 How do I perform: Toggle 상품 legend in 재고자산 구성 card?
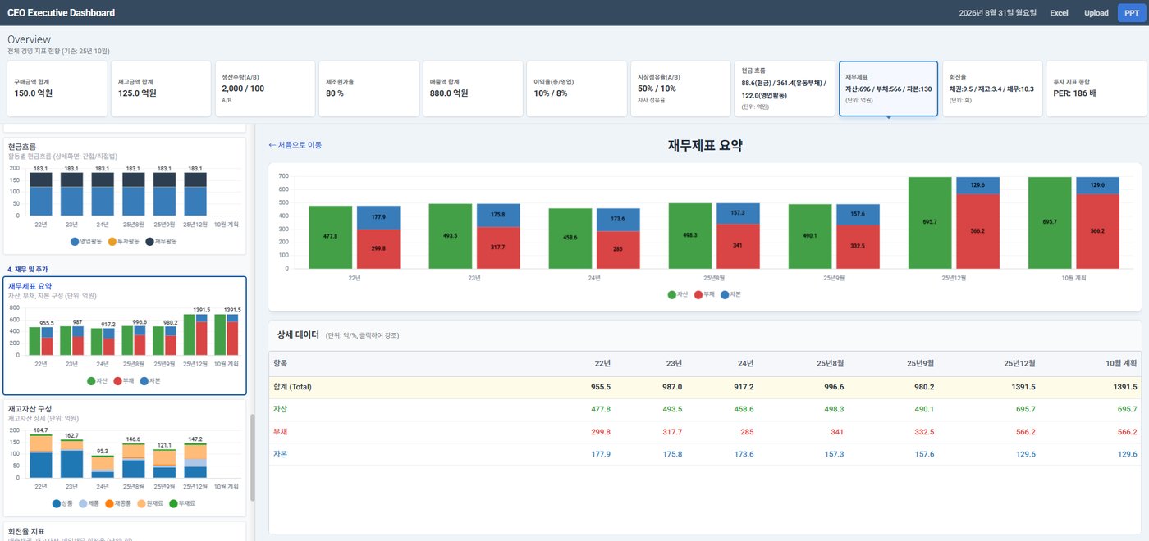coord(62,503)
